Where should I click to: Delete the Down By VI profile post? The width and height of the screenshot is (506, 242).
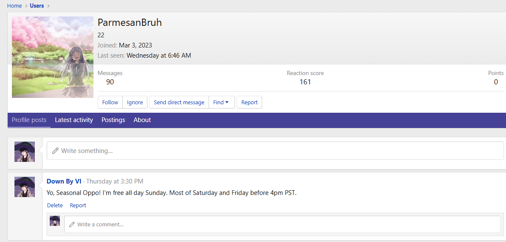pyautogui.click(x=55, y=206)
